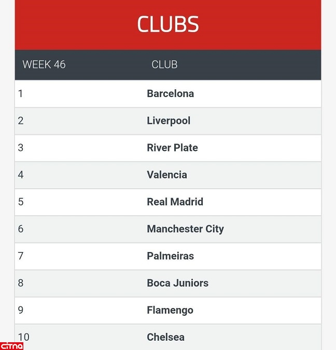Select the rank 3 cell
Viewport: 336px width, 350px height.
pos(21,148)
